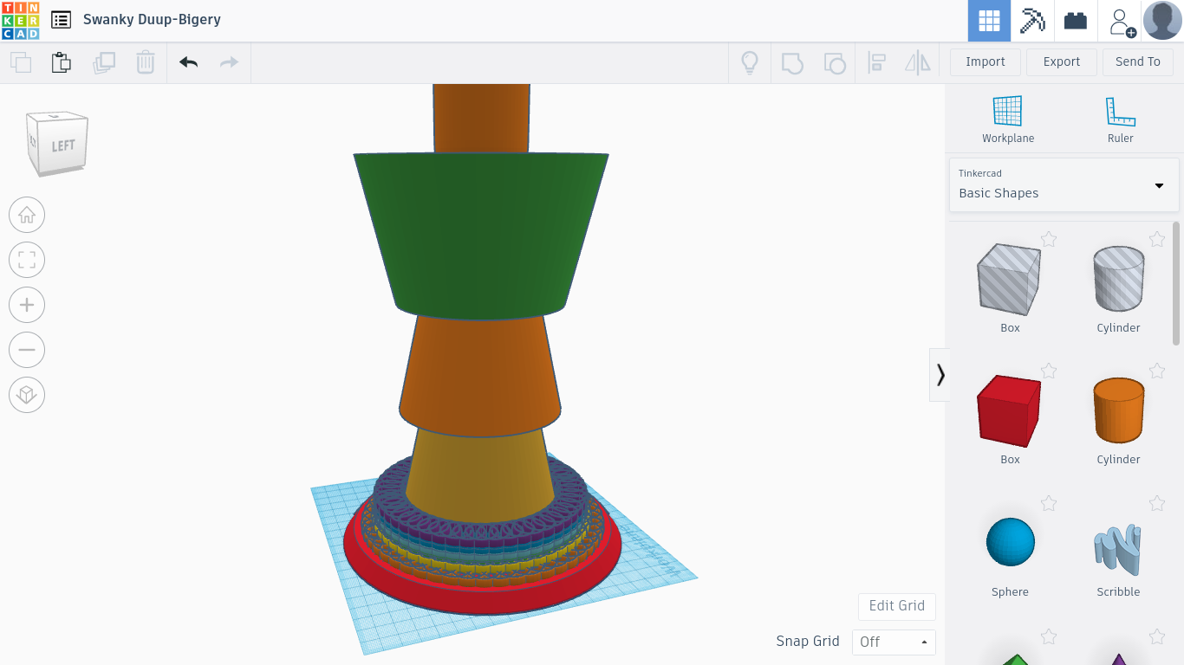Invite a collaborator with add-person icon
Screen dimensions: 1184x665
tap(1120, 21)
